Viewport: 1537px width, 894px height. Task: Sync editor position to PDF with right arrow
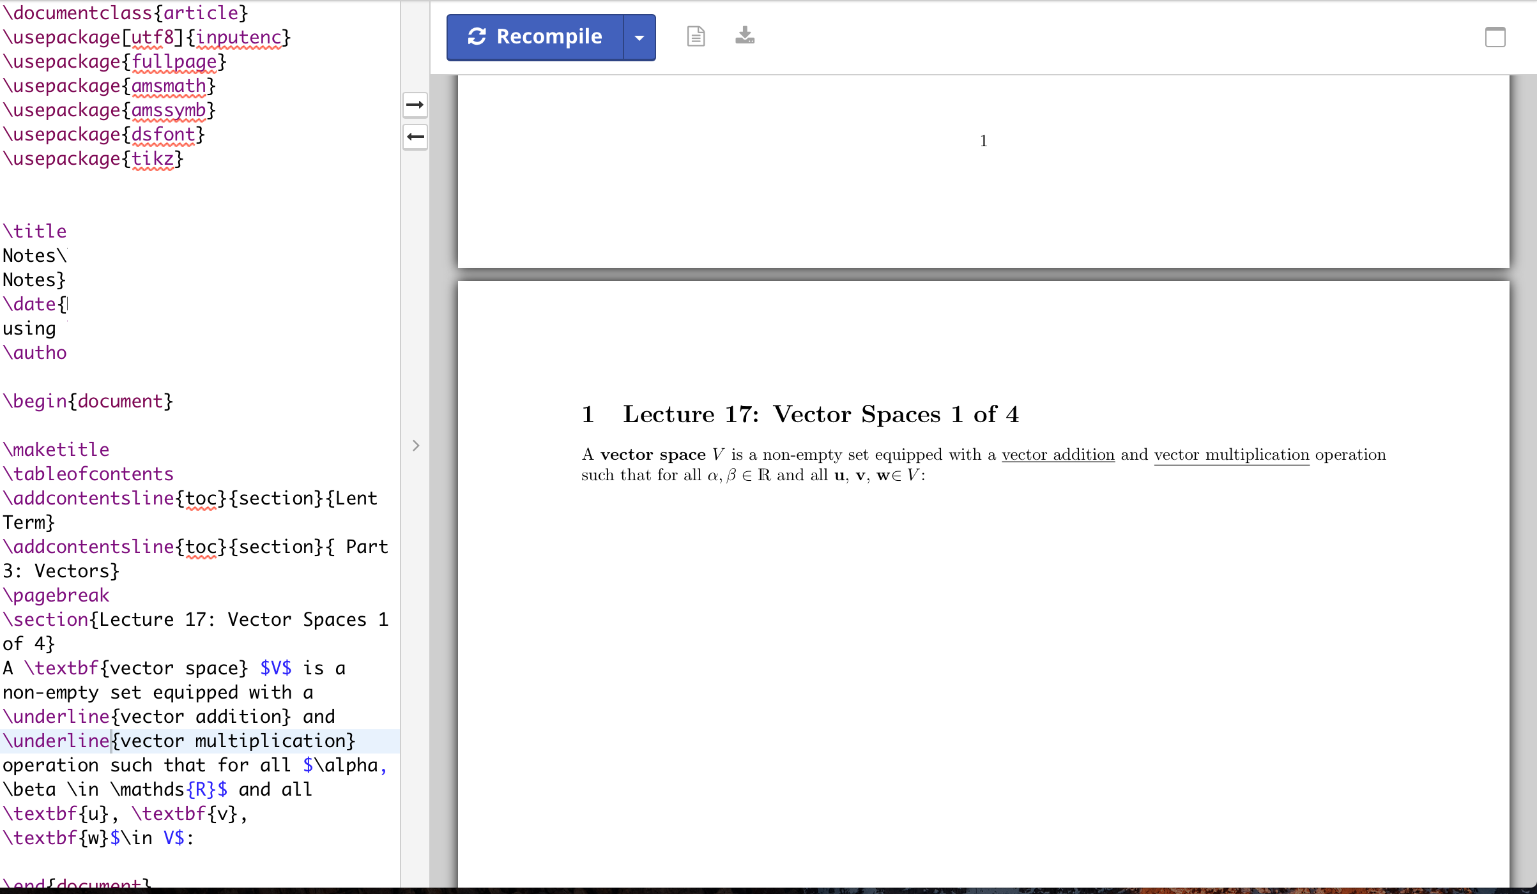coord(415,105)
